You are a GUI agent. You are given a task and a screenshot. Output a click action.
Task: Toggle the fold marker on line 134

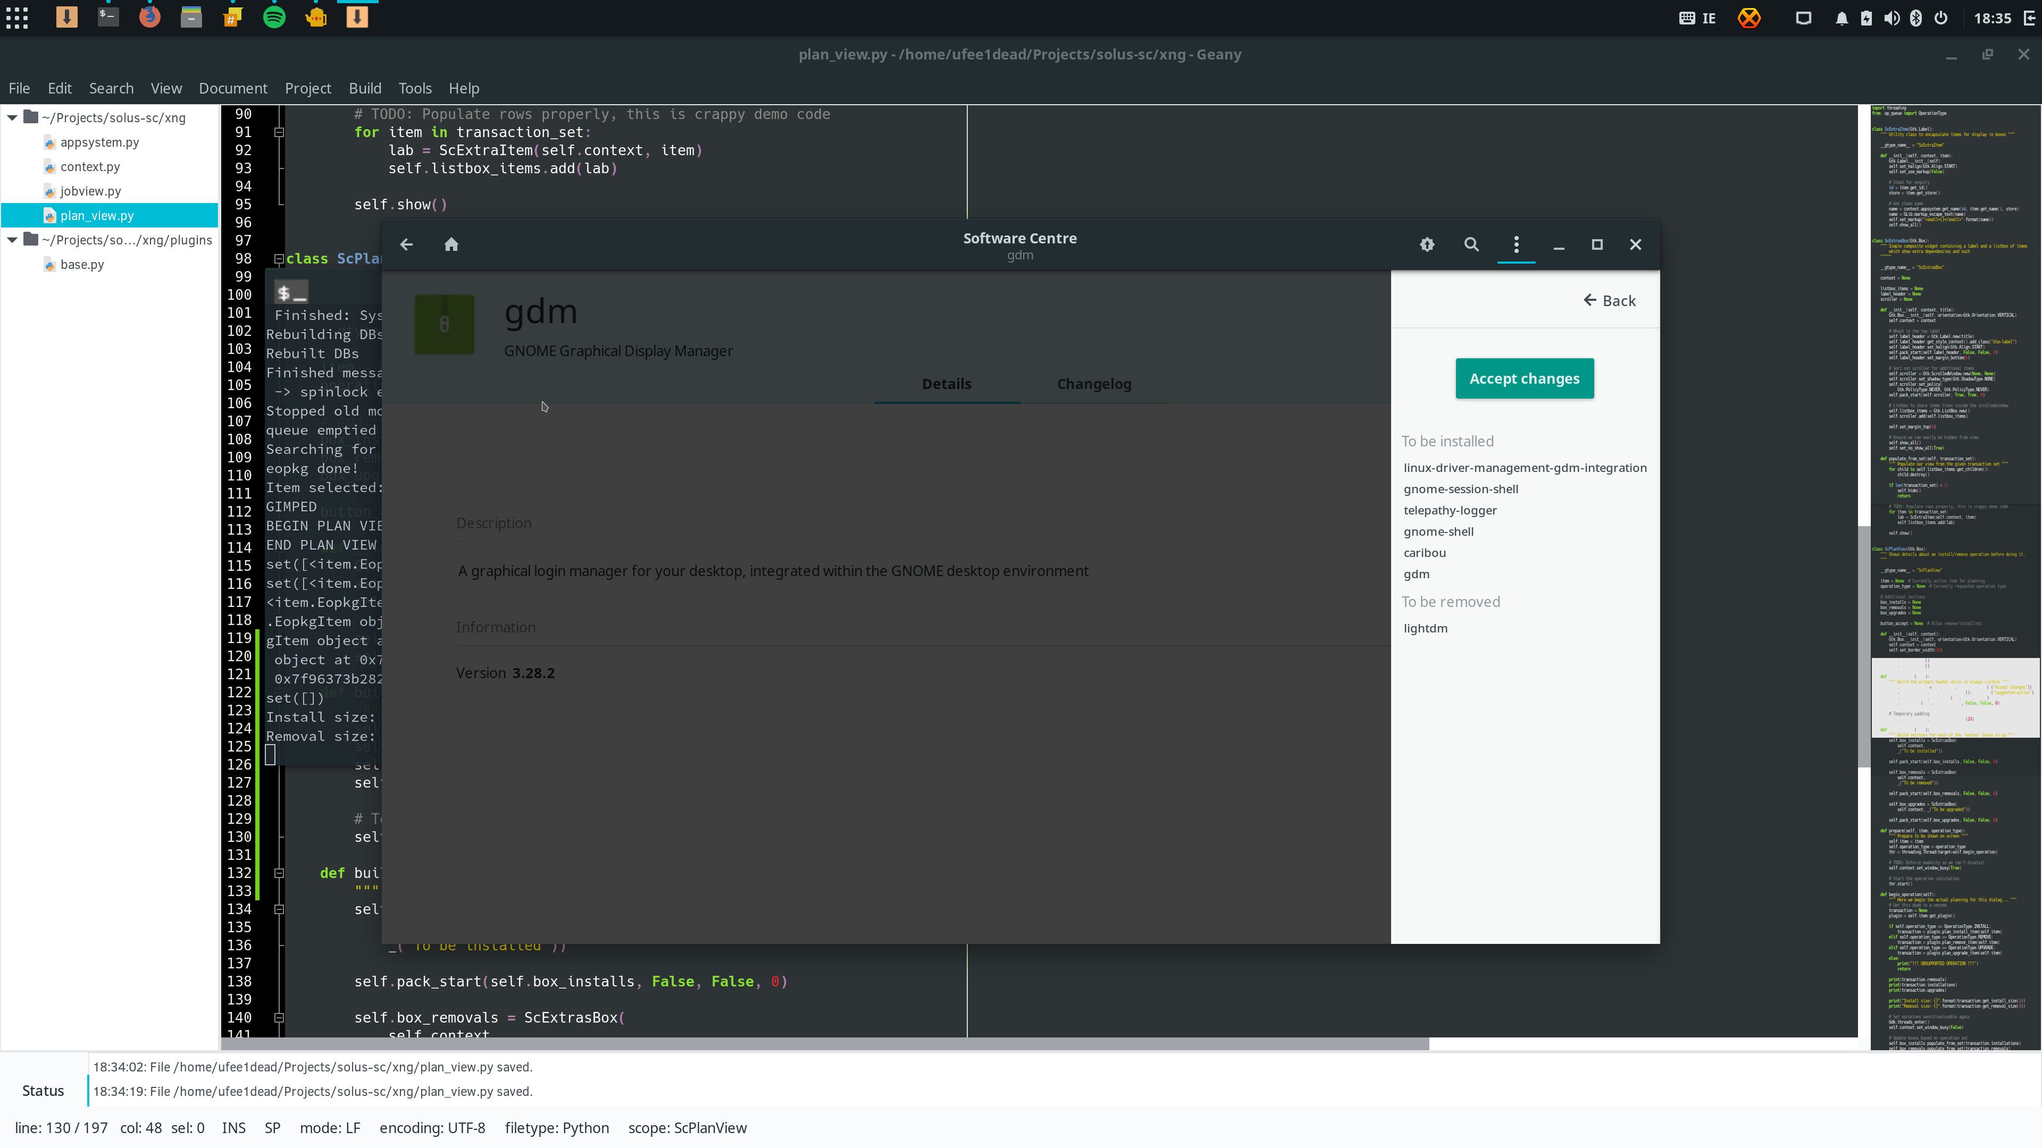(279, 909)
